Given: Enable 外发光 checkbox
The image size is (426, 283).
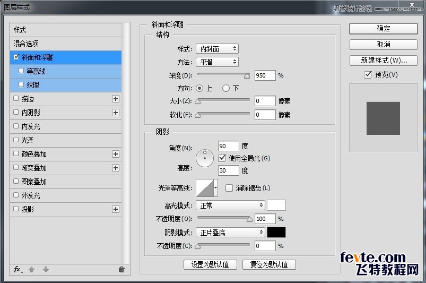Looking at the screenshot, I should tap(16, 195).
